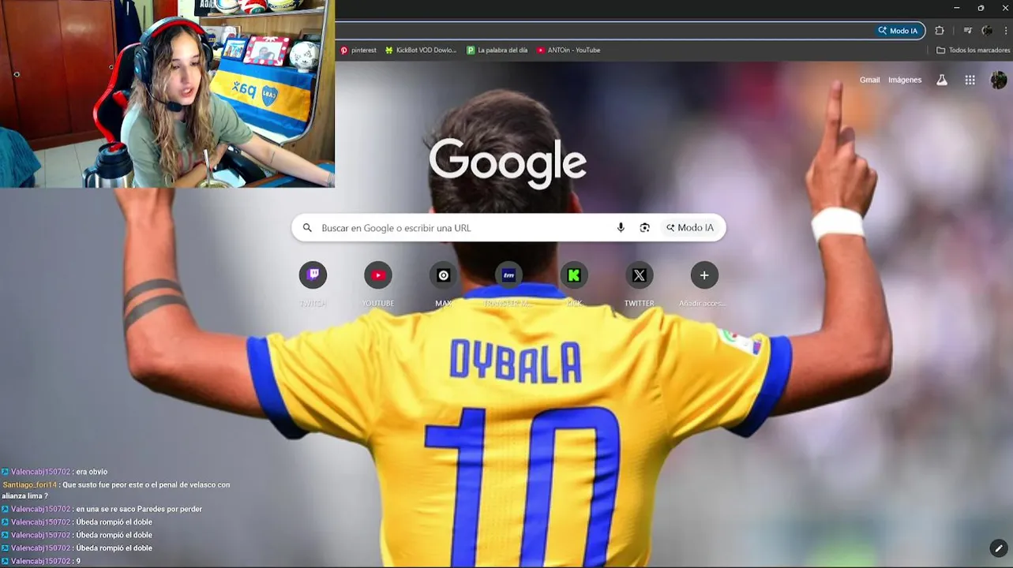Restore down the Chrome window

tap(981, 8)
